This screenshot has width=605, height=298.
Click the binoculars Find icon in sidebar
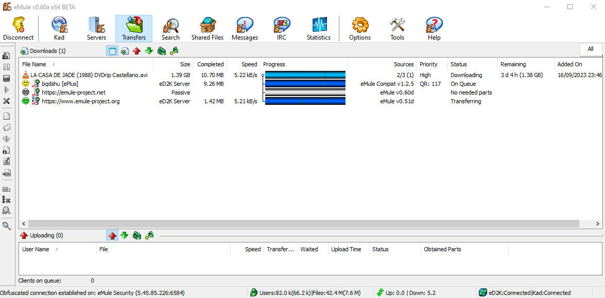(7, 211)
